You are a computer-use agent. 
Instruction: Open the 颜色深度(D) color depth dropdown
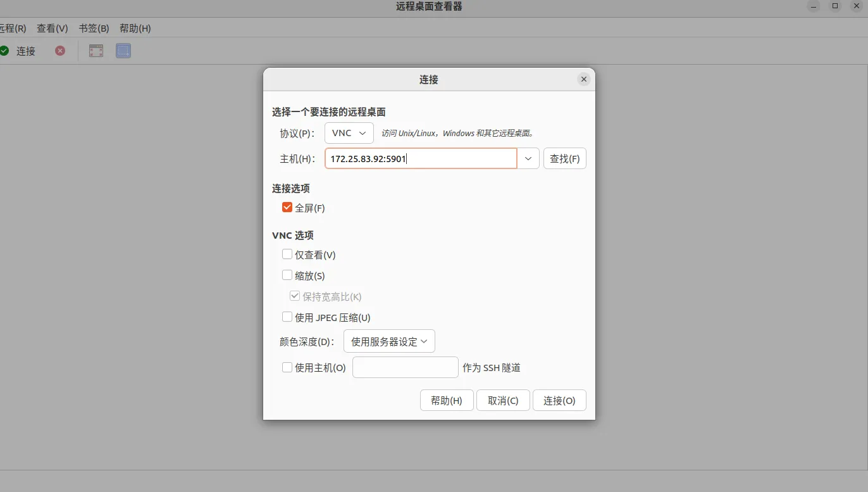tap(388, 341)
